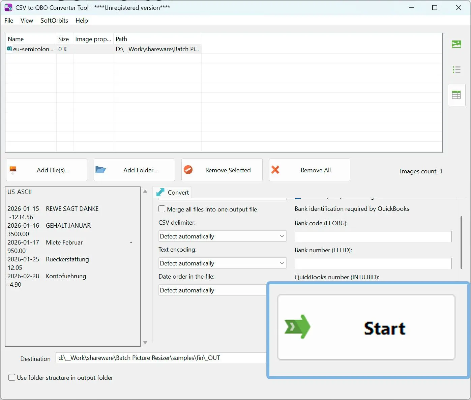471x400 pixels.
Task: Click the -1234.56 amount in preview
Action: [21, 217]
